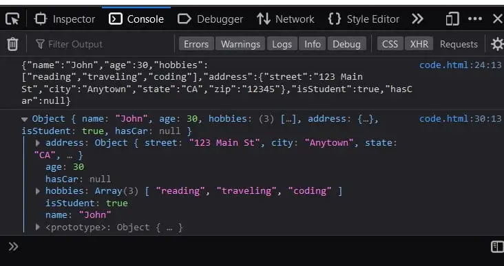This screenshot has height=266, width=504.
Task: Open the three-dot devtools options menu
Action: coord(475,19)
